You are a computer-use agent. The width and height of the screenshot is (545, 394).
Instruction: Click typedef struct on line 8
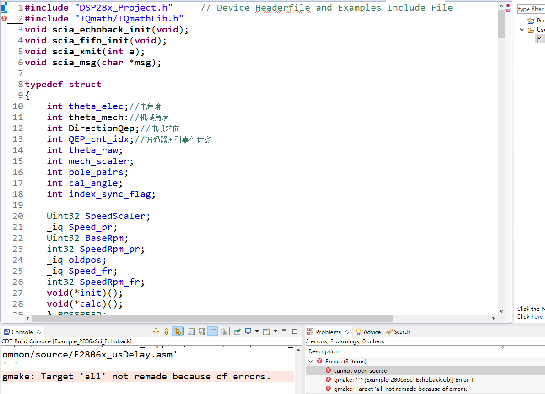pos(63,85)
